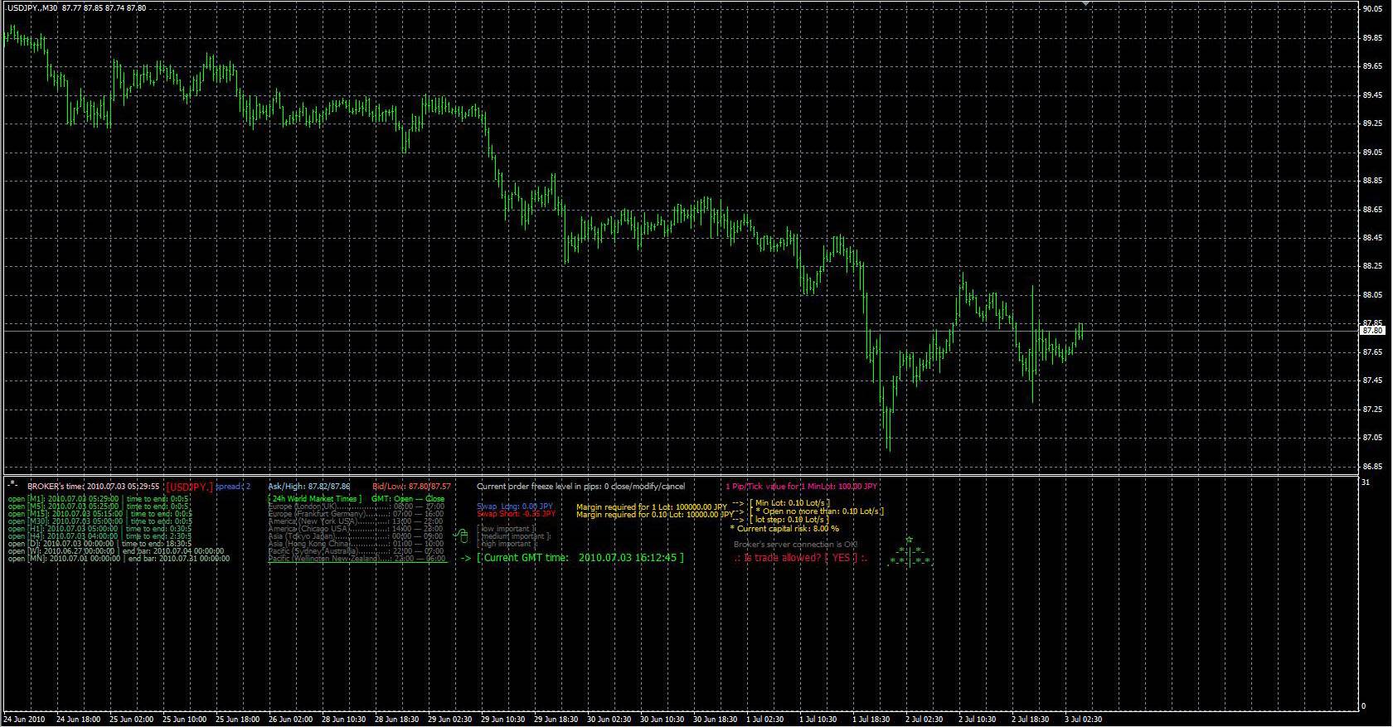Click the [ medium important ] bracket label
This screenshot has width=1393, height=727.
(513, 536)
